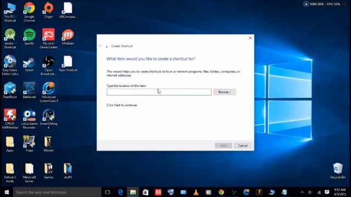Open Advanced SystemCare 8 shortcut
The image size is (351, 197).
[49, 92]
